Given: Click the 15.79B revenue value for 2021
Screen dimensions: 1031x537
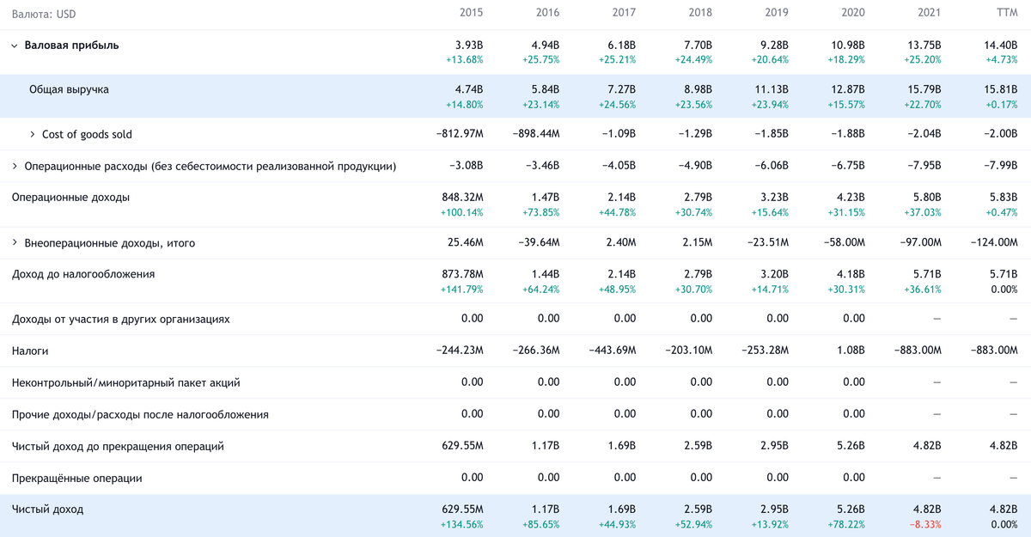Looking at the screenshot, I should pos(924,89).
